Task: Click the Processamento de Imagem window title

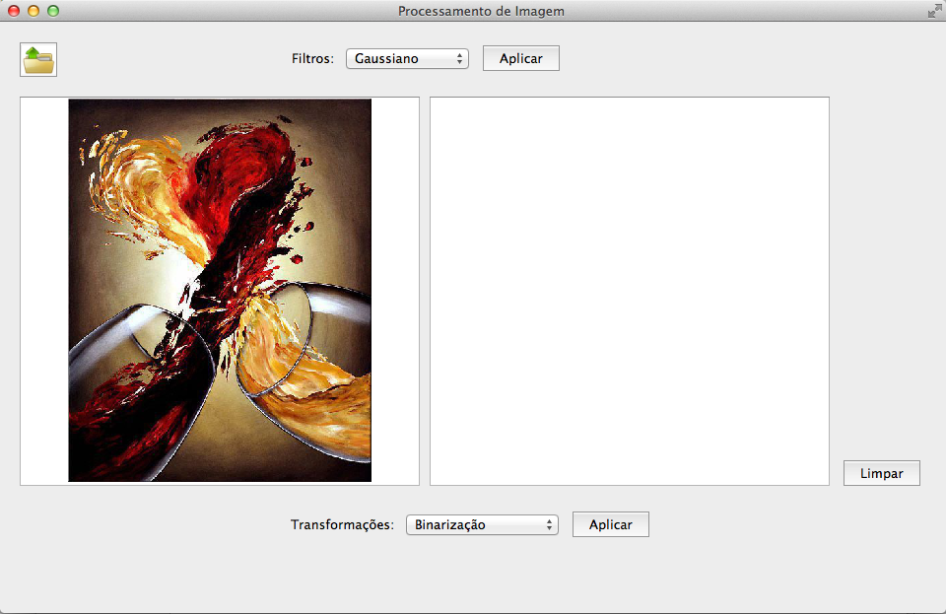Action: pyautogui.click(x=481, y=11)
